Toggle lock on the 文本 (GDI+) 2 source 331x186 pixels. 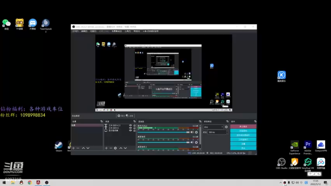[134, 125]
